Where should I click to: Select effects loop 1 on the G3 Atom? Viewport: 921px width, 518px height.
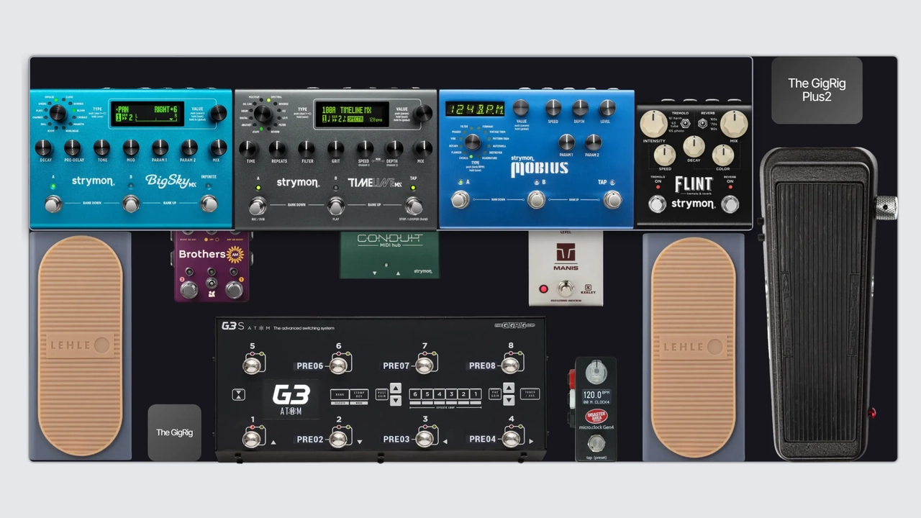476,394
